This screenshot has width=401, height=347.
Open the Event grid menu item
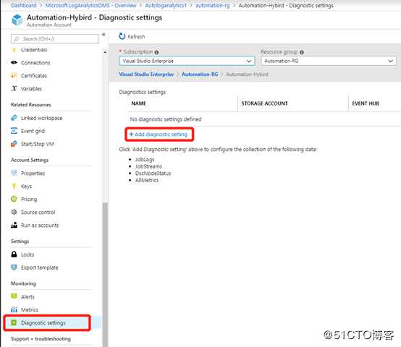33,131
